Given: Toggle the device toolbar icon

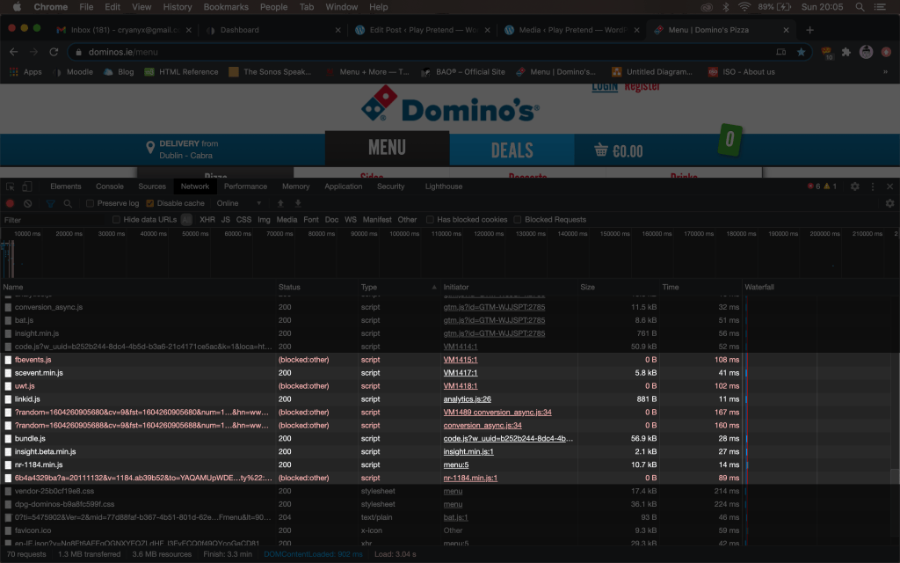Looking at the screenshot, I should click(28, 186).
